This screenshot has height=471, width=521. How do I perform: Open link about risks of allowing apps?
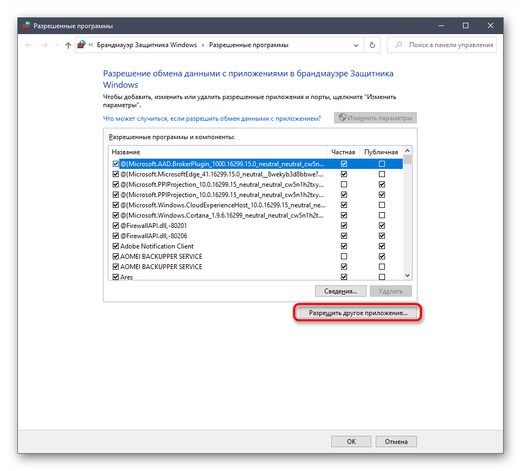[x=212, y=118]
